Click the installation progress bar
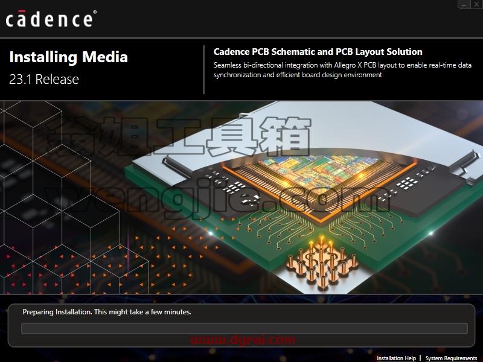 pos(245,328)
